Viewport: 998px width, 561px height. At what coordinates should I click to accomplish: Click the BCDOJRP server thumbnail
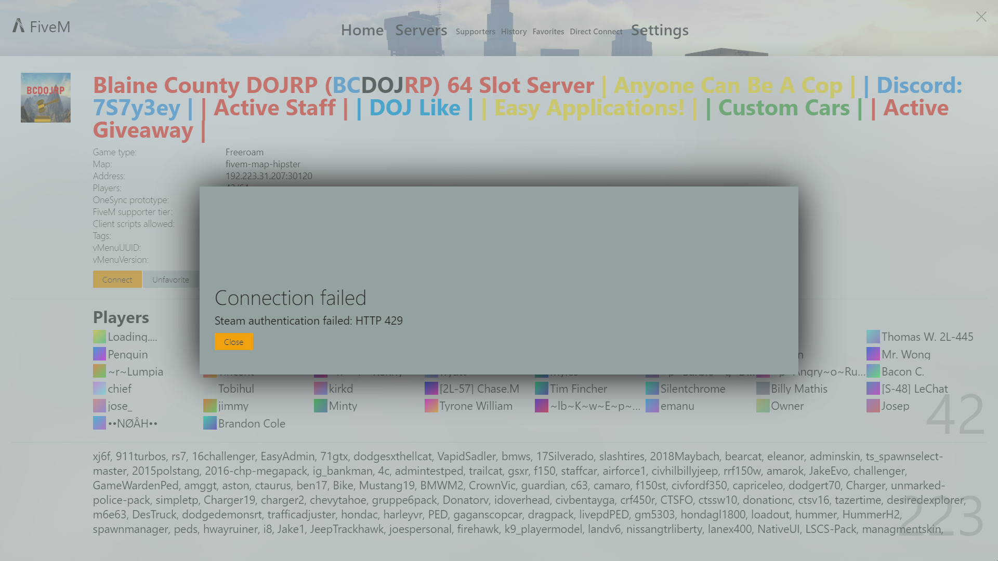point(46,98)
